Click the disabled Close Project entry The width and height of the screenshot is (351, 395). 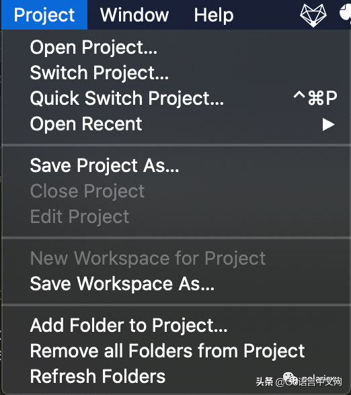coord(175,191)
